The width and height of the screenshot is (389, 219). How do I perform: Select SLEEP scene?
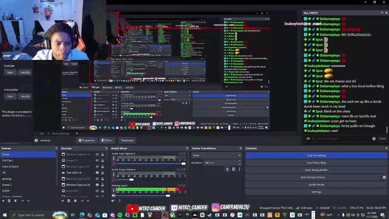[28, 191]
